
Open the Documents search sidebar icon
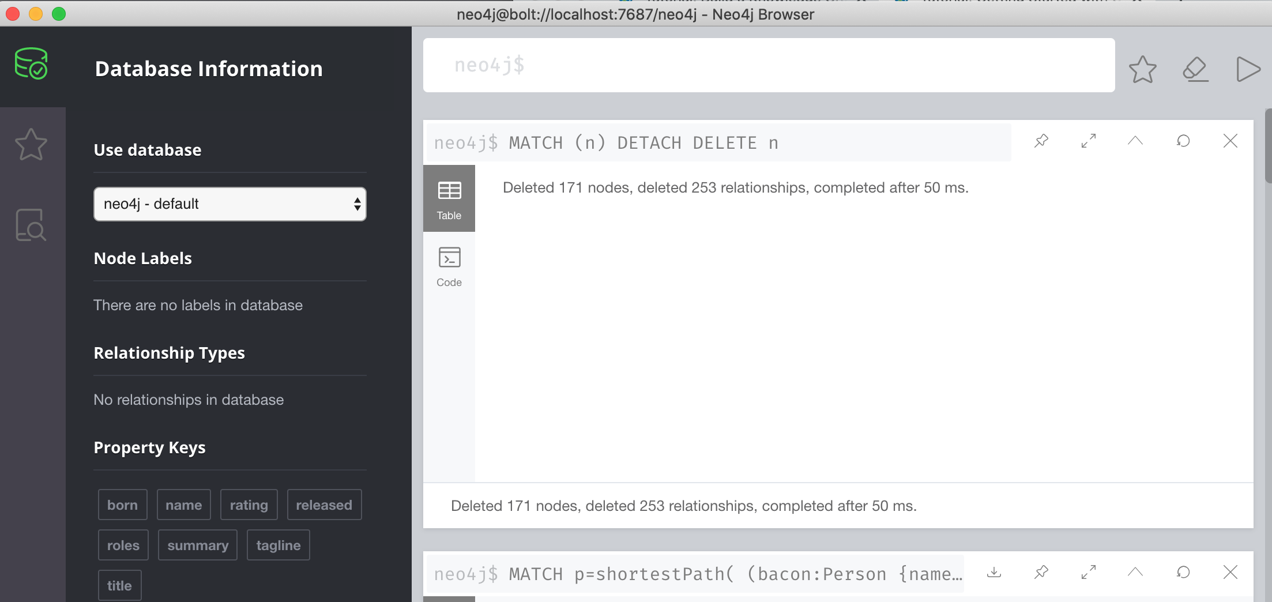[x=31, y=225]
